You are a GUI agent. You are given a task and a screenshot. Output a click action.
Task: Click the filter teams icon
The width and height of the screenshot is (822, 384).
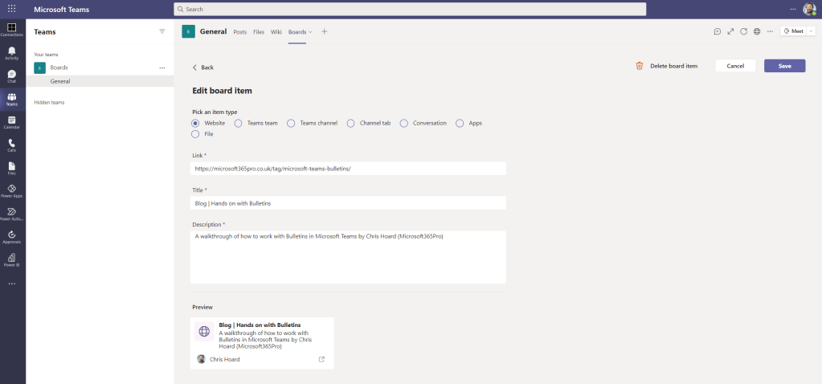(162, 31)
